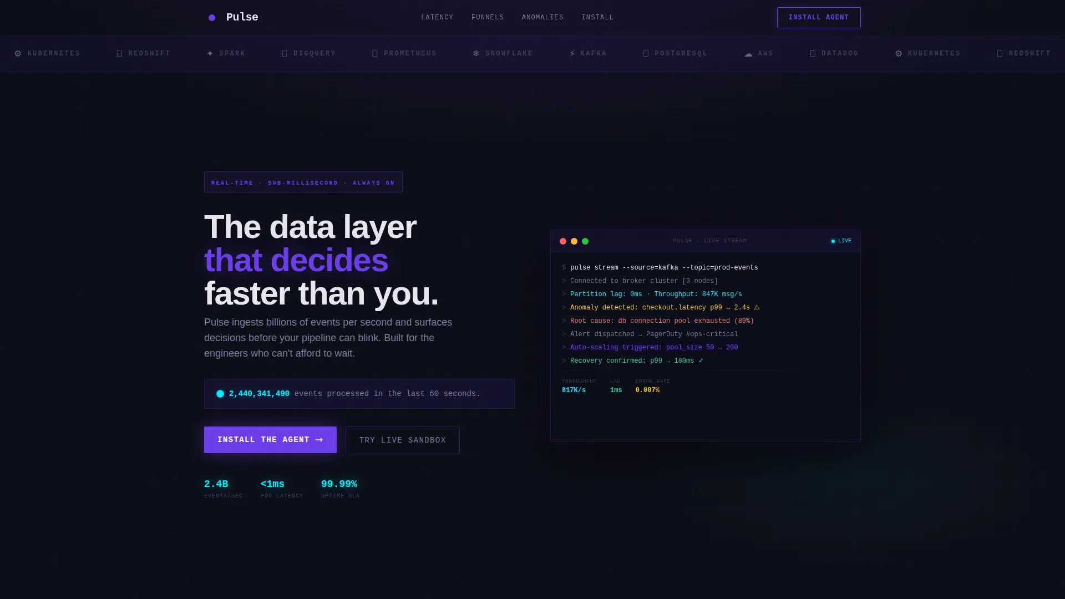Click the Try Live Sandbox button
The height and width of the screenshot is (599, 1065).
click(x=403, y=440)
